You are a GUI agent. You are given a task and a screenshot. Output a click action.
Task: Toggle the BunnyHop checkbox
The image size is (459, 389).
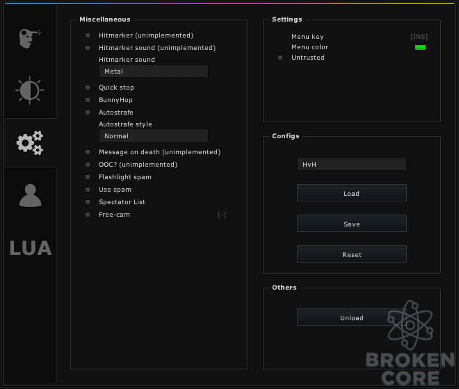88,100
